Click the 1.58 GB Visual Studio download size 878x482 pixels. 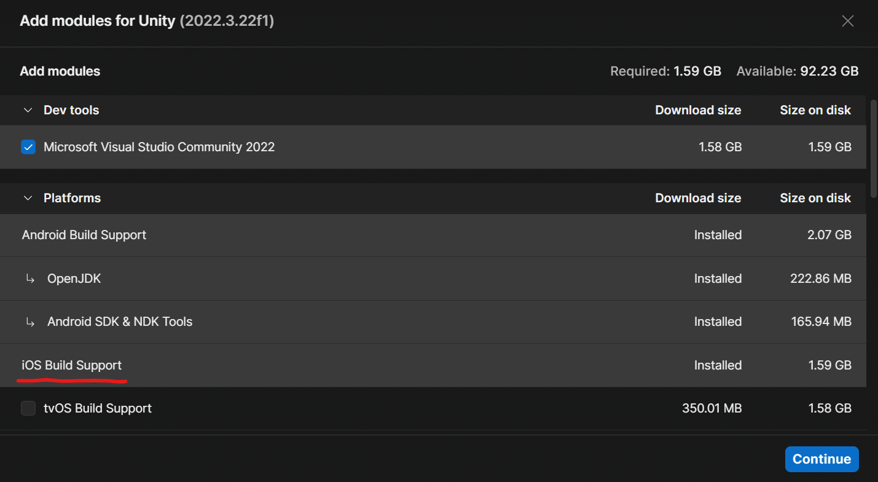[720, 147]
